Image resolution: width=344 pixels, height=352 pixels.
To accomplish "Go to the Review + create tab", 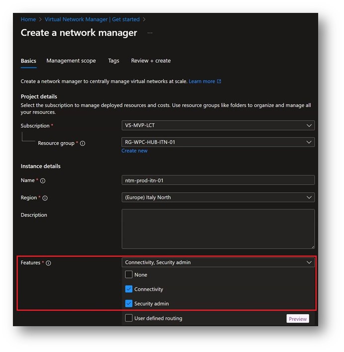I will [x=151, y=61].
